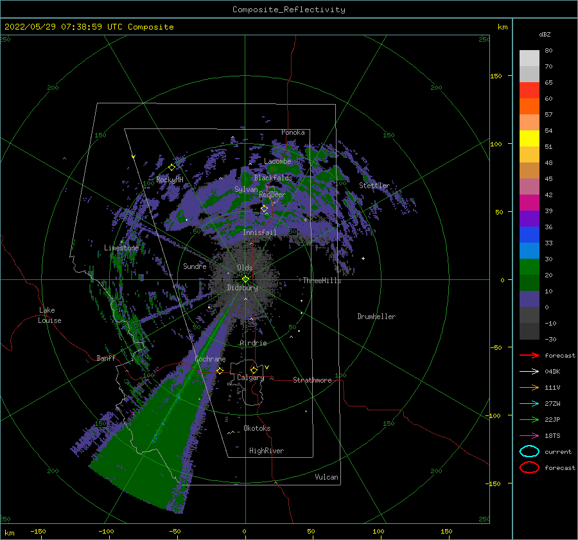Viewport: 578px width, 540px height.
Task: Click the orange 111V arrow legend icon
Action: tap(529, 387)
